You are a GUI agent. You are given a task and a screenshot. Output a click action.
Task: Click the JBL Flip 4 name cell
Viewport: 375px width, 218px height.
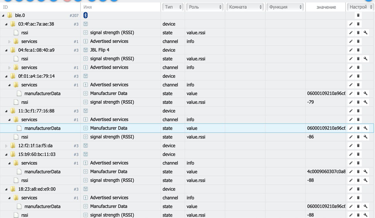tap(100, 50)
